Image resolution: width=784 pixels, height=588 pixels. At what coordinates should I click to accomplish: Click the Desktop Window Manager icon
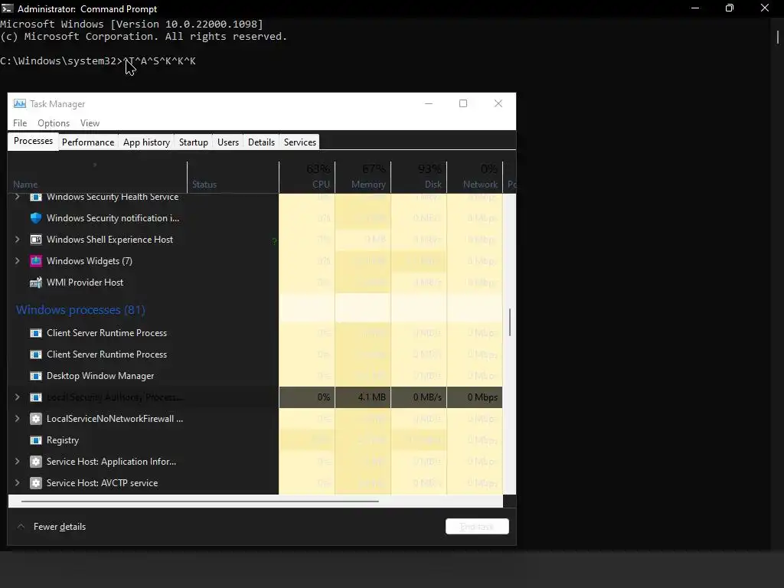click(35, 376)
